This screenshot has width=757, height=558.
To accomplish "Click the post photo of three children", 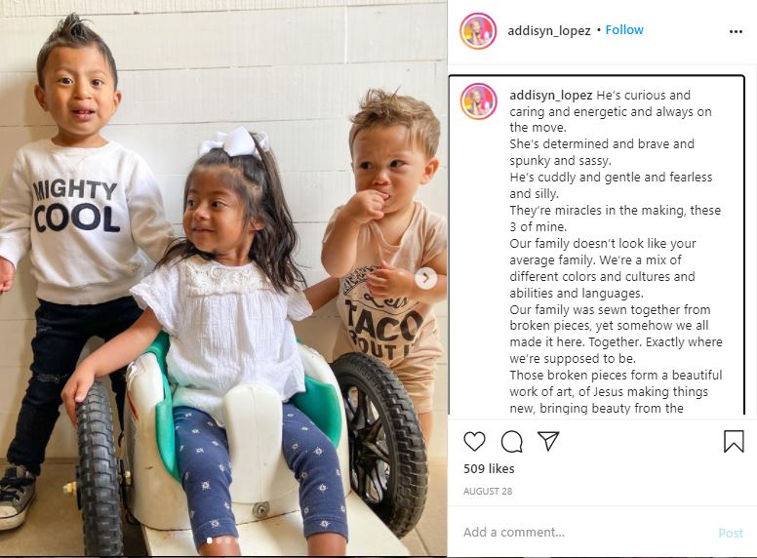I will 223,279.
